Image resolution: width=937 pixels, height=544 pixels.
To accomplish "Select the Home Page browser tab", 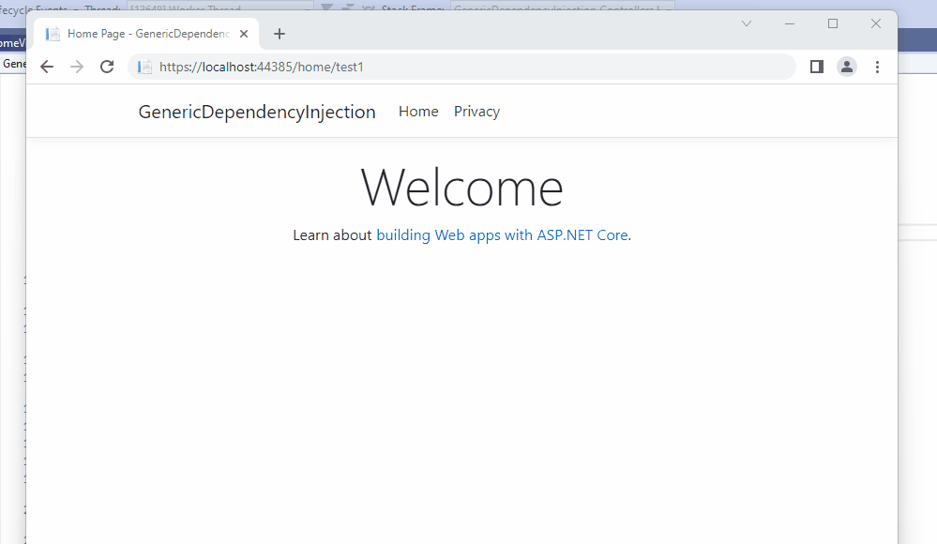I will 146,34.
